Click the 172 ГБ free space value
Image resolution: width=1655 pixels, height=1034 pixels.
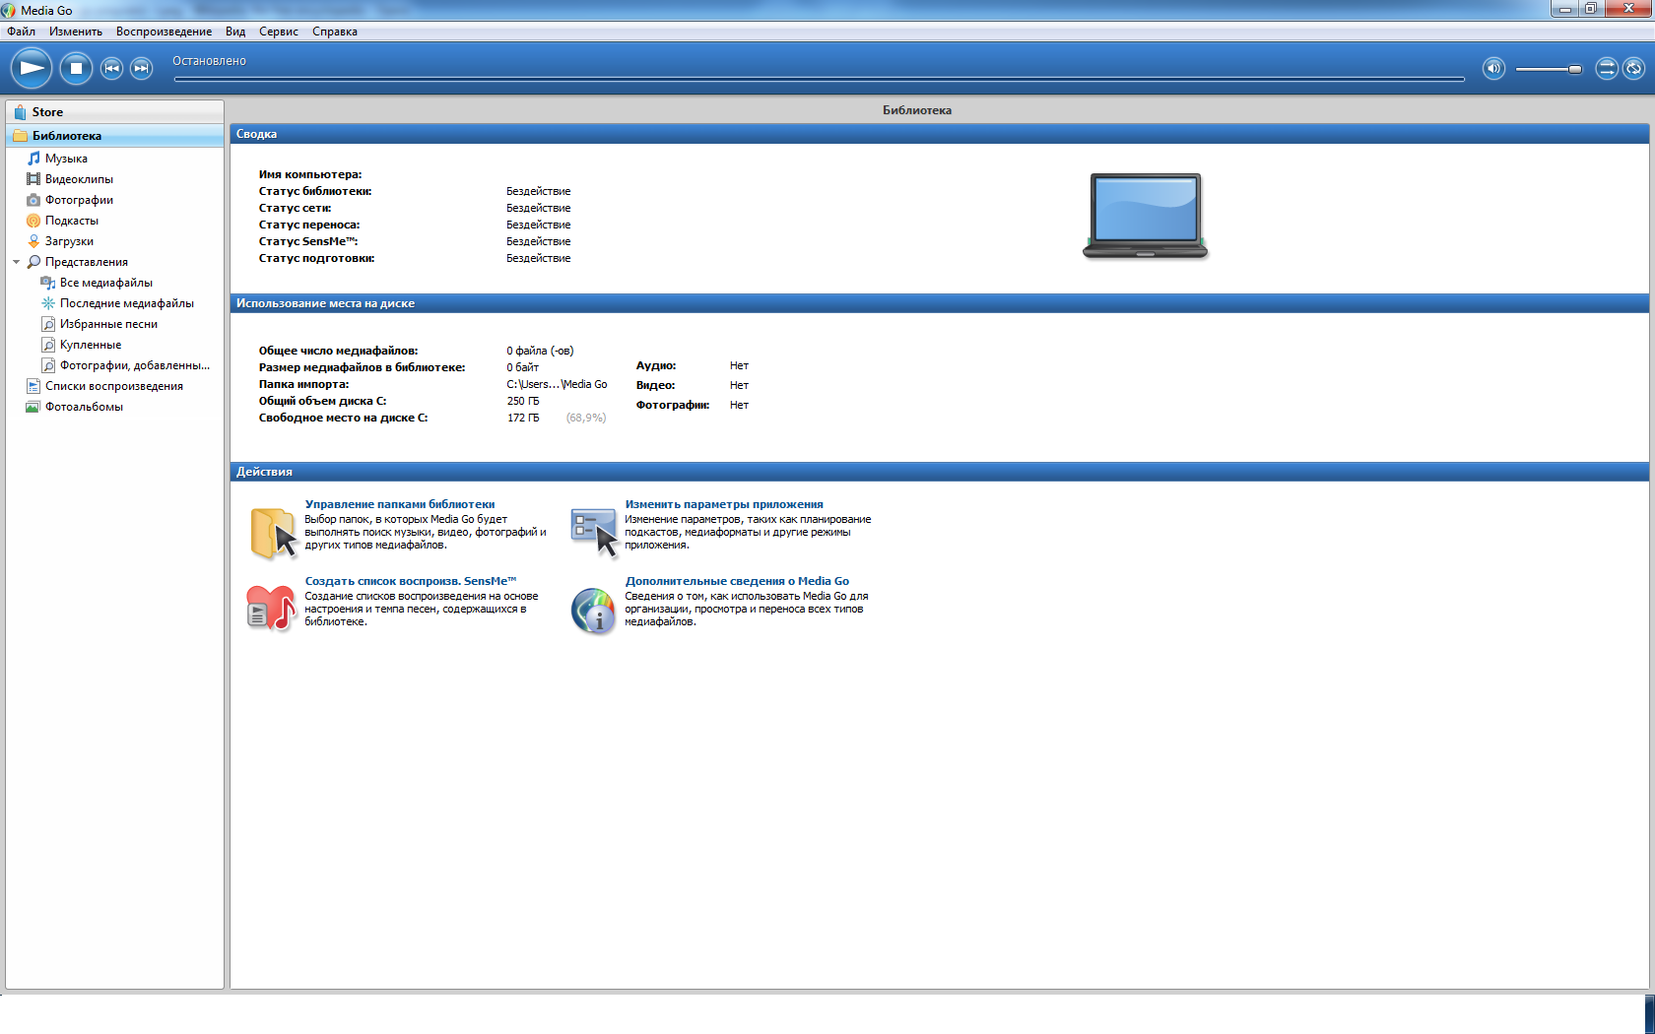pyautogui.click(x=523, y=418)
